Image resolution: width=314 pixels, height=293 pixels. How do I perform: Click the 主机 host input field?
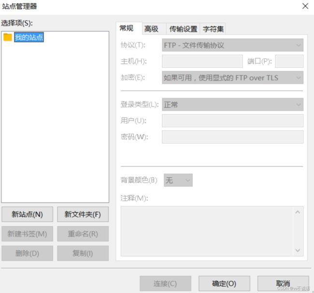pyautogui.click(x=202, y=61)
